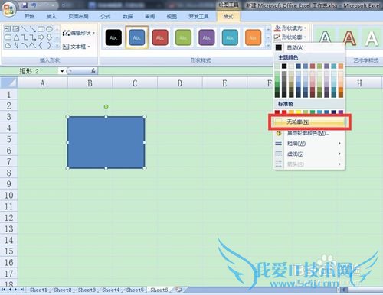The width and height of the screenshot is (383, 295).
Task: Choose the curve shape
Action: point(33,46)
